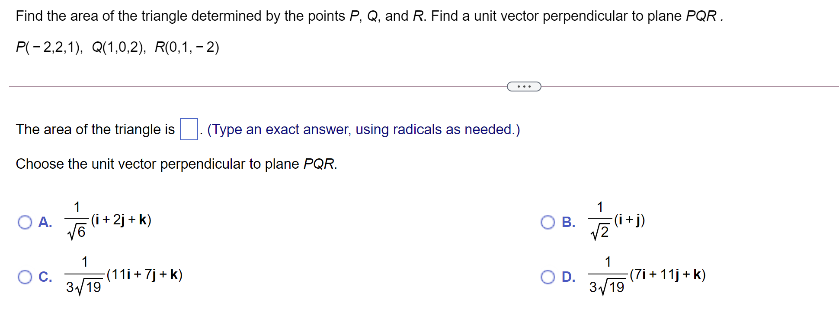Screen dimensions: 839x318
Task: Choose the answer involving square root of six
Action: (26, 223)
